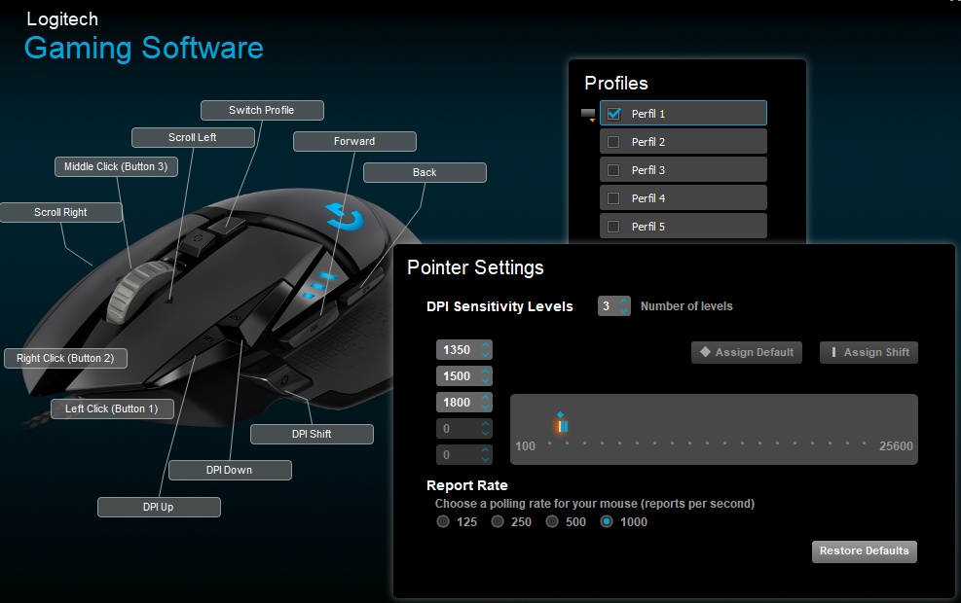Select the Perfil 2 profile row
The image size is (961, 603).
(683, 141)
